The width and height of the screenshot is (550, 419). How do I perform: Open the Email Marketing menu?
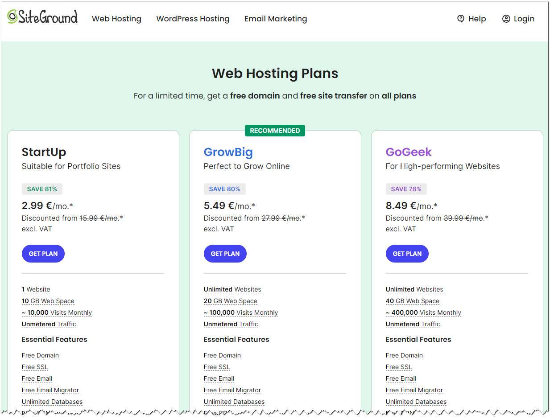point(276,19)
